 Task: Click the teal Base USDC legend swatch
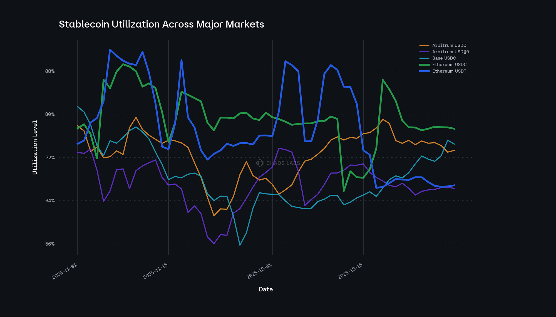tap(424, 58)
